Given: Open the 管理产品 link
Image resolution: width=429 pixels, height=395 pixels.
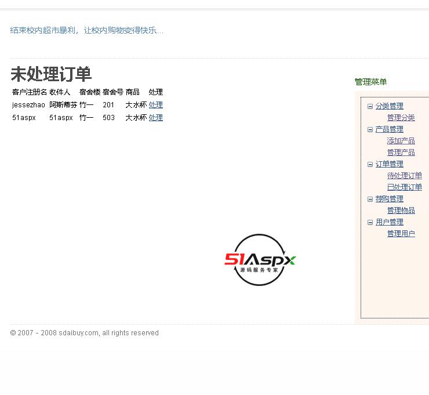Looking at the screenshot, I should [401, 153].
